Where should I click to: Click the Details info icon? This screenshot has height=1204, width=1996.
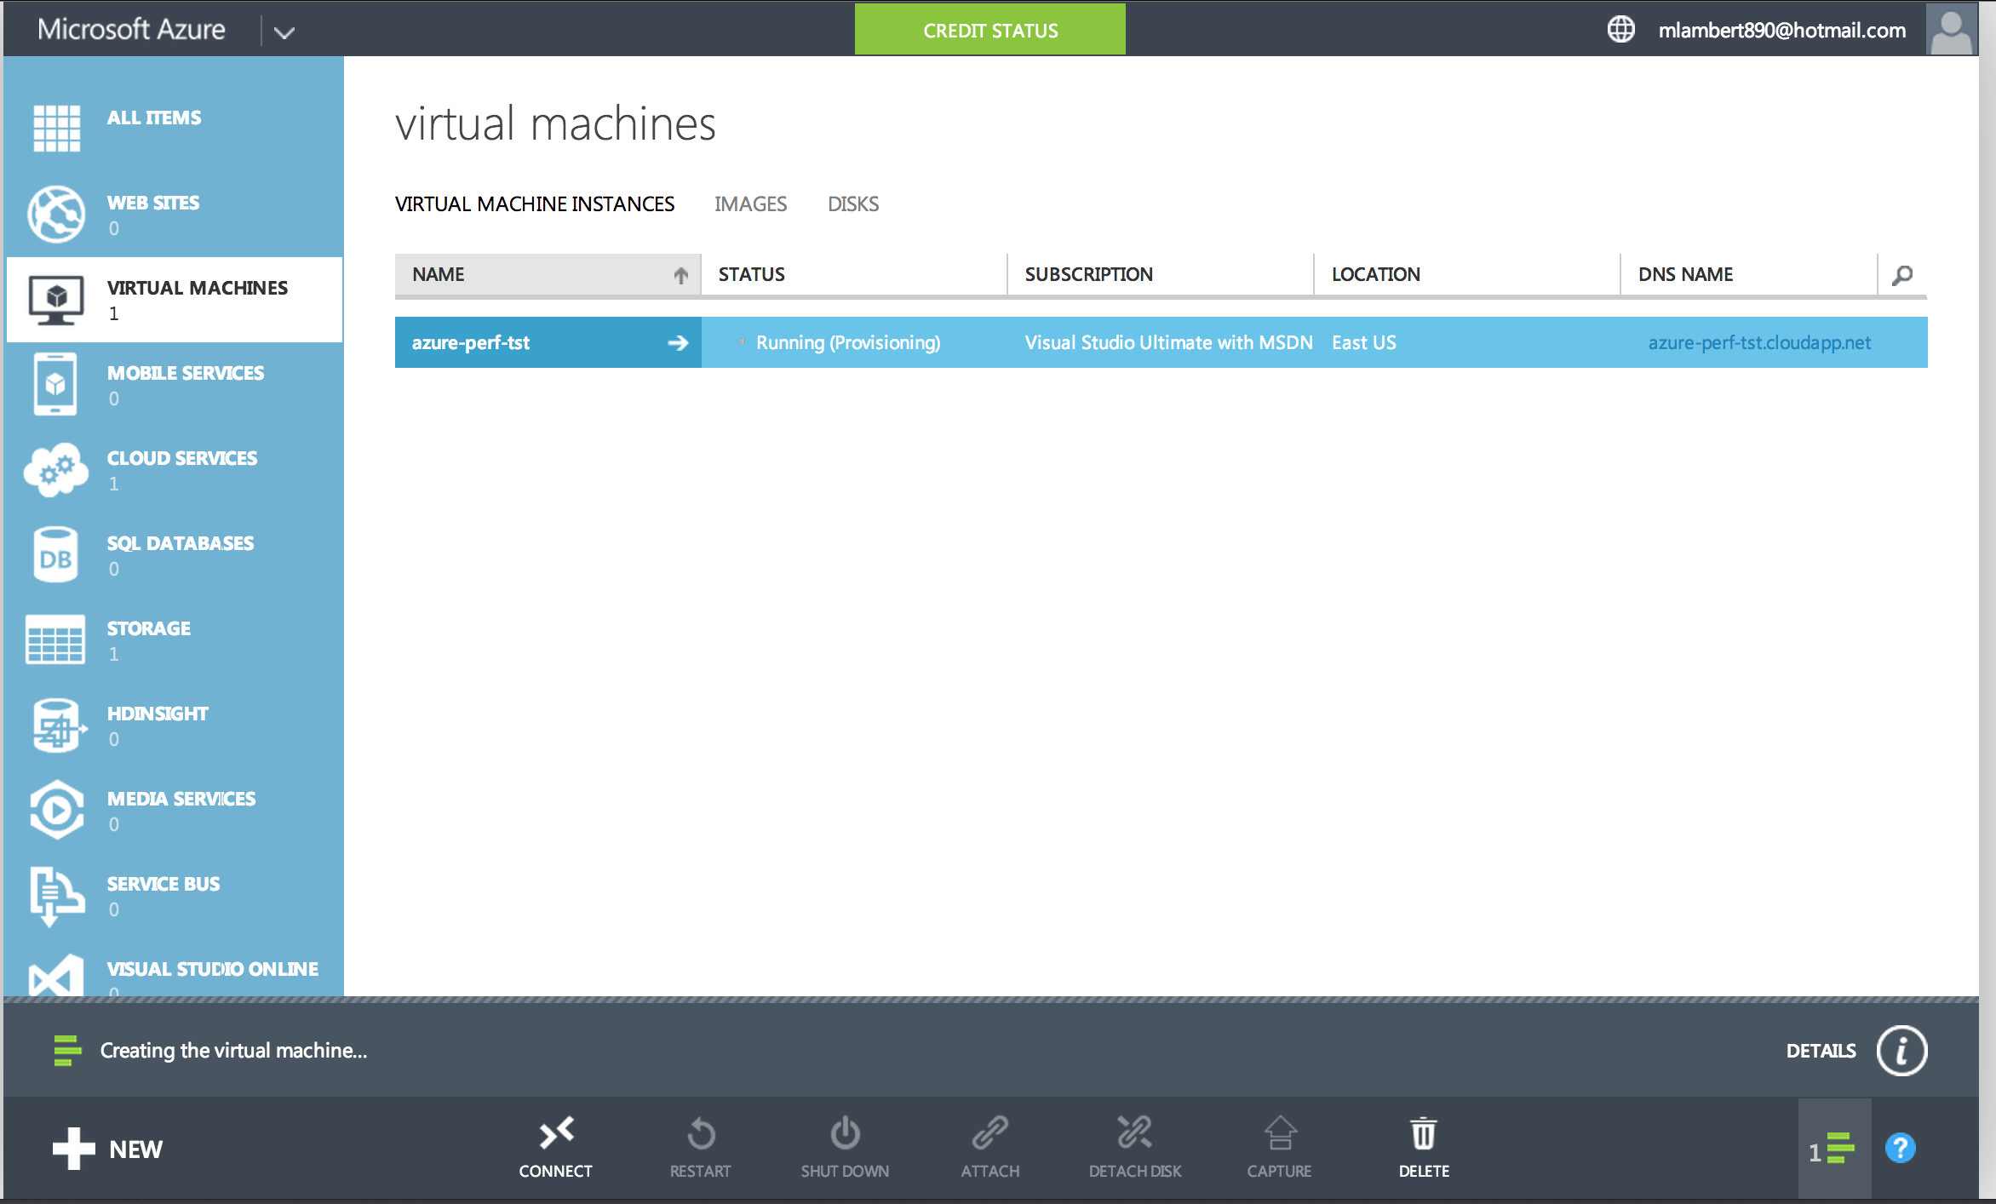[1901, 1051]
